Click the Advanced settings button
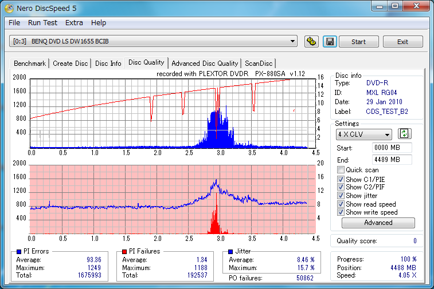 point(378,223)
